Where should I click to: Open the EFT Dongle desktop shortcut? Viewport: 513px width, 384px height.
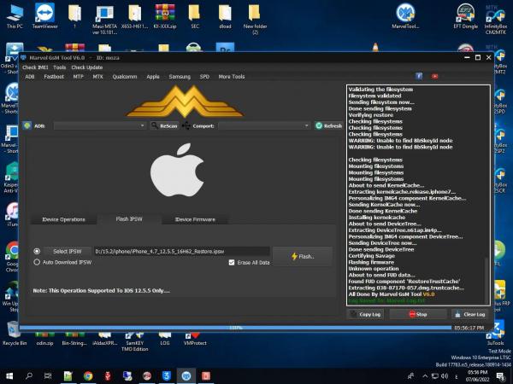click(x=466, y=16)
